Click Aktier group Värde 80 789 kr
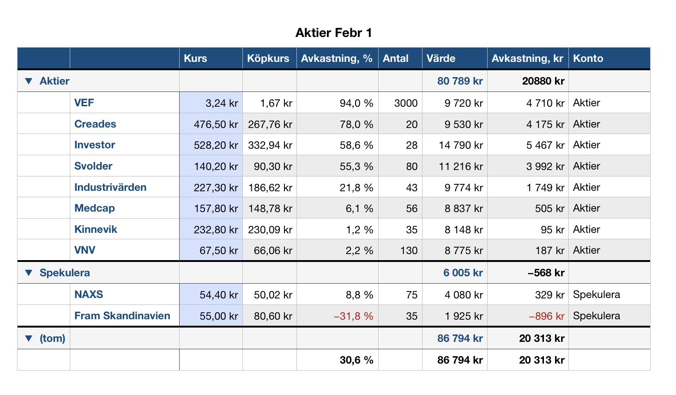The image size is (676, 395). tap(455, 81)
